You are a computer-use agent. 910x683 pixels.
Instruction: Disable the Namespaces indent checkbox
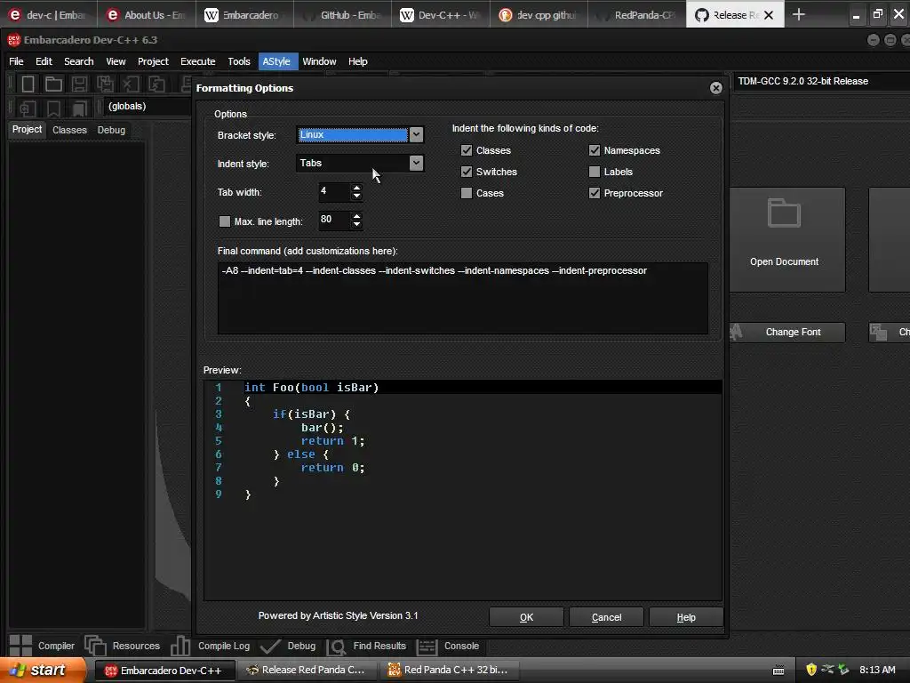[595, 150]
